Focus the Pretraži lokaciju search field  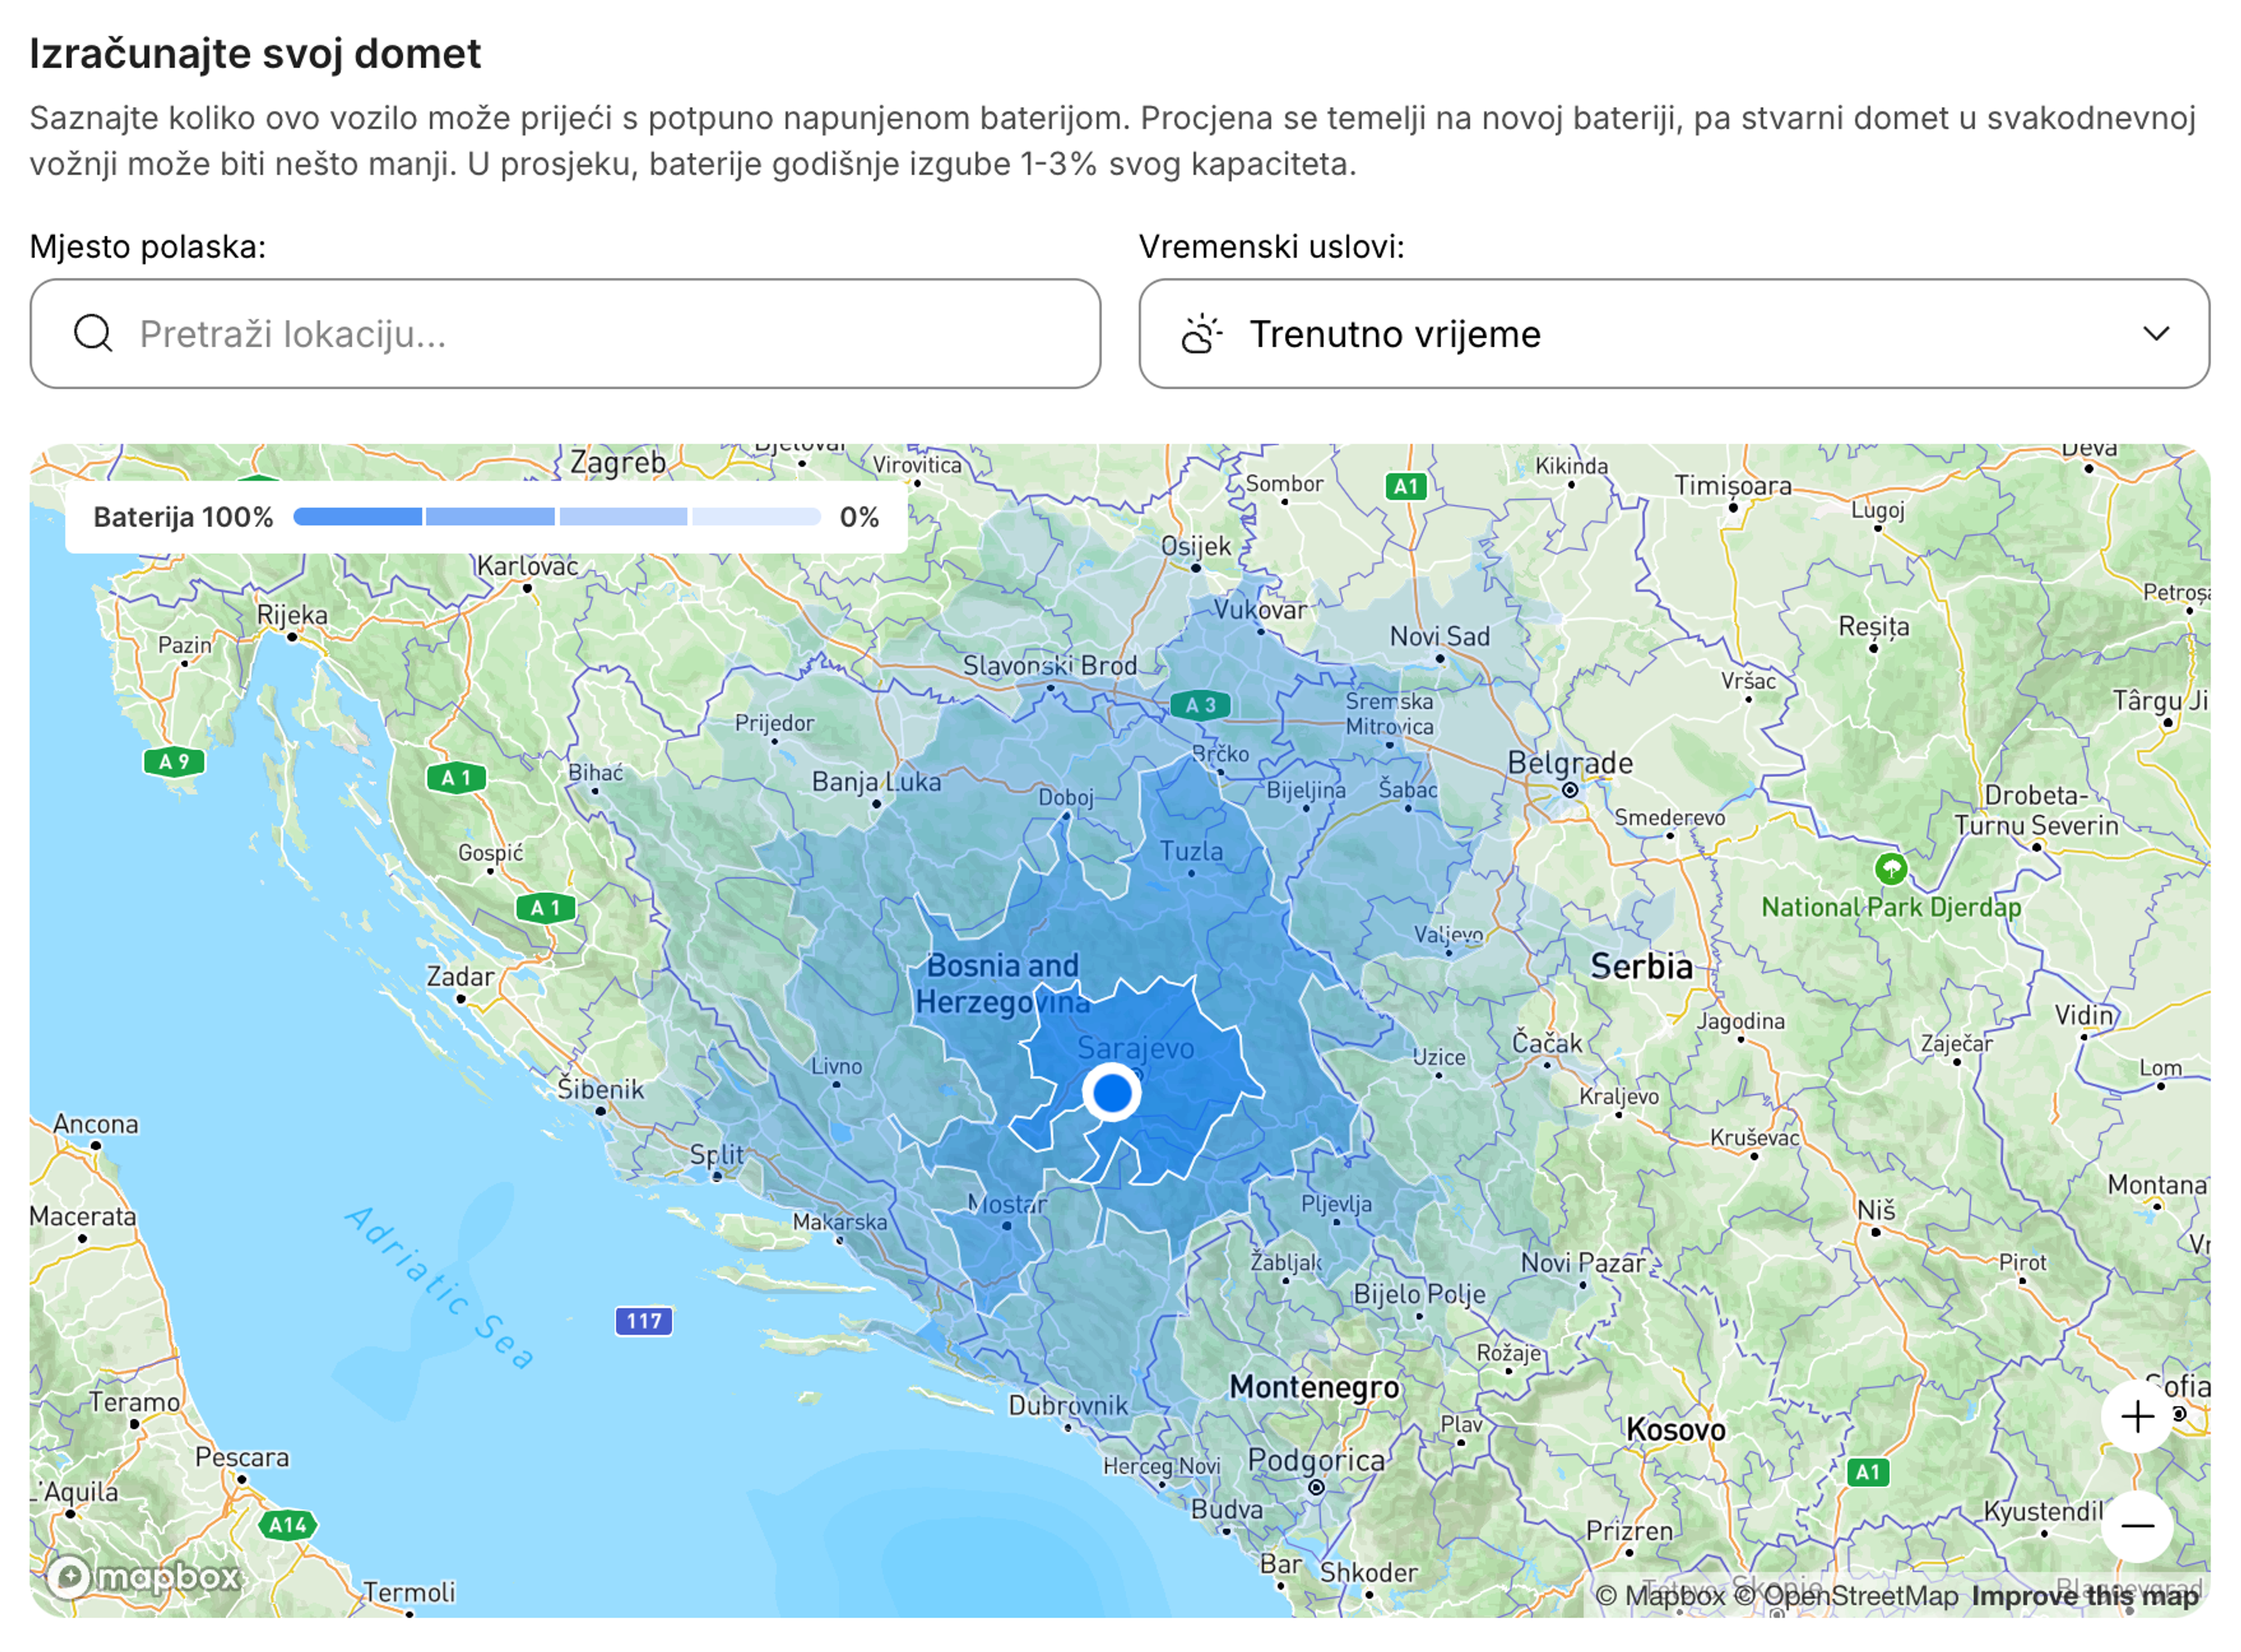[x=565, y=333]
